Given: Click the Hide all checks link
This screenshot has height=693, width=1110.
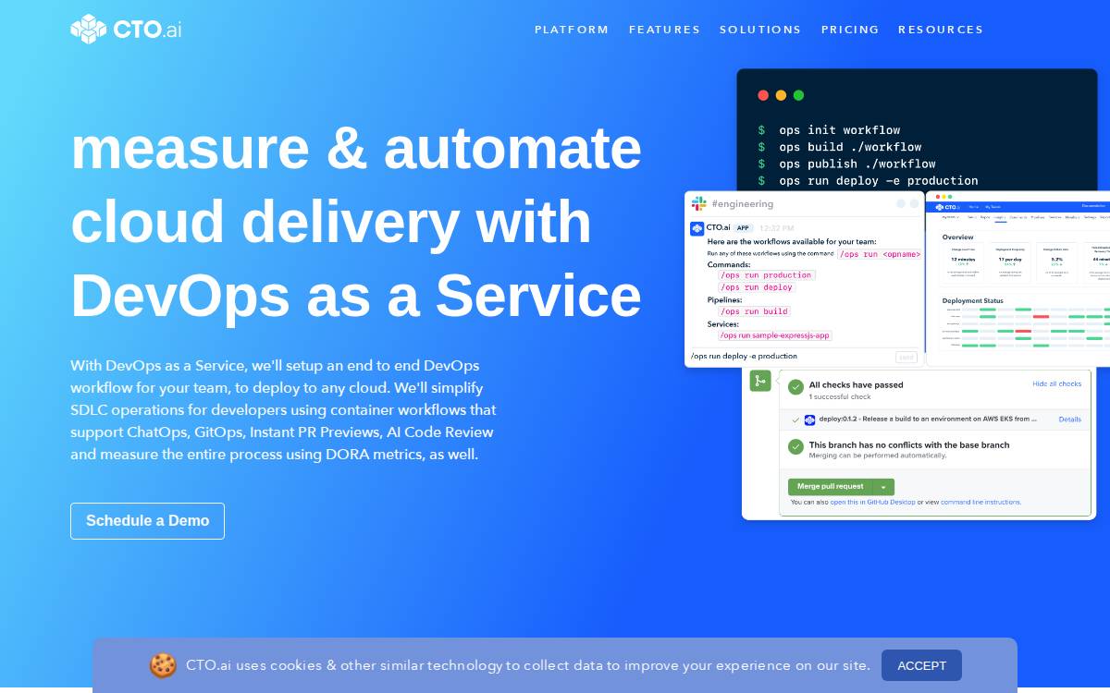Looking at the screenshot, I should [1056, 383].
